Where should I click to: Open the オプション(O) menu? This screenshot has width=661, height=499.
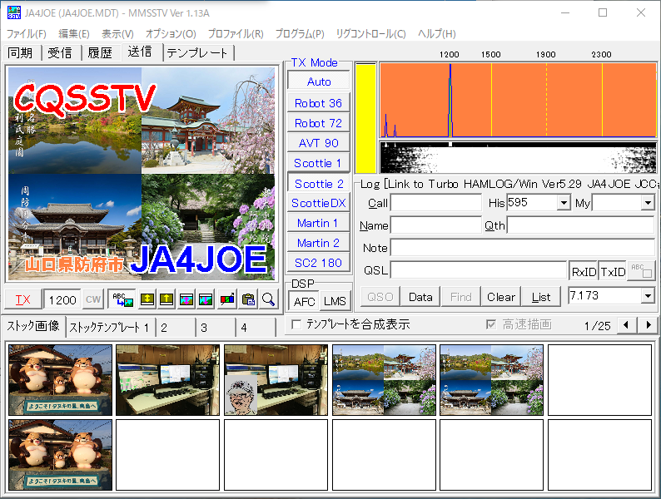click(171, 34)
